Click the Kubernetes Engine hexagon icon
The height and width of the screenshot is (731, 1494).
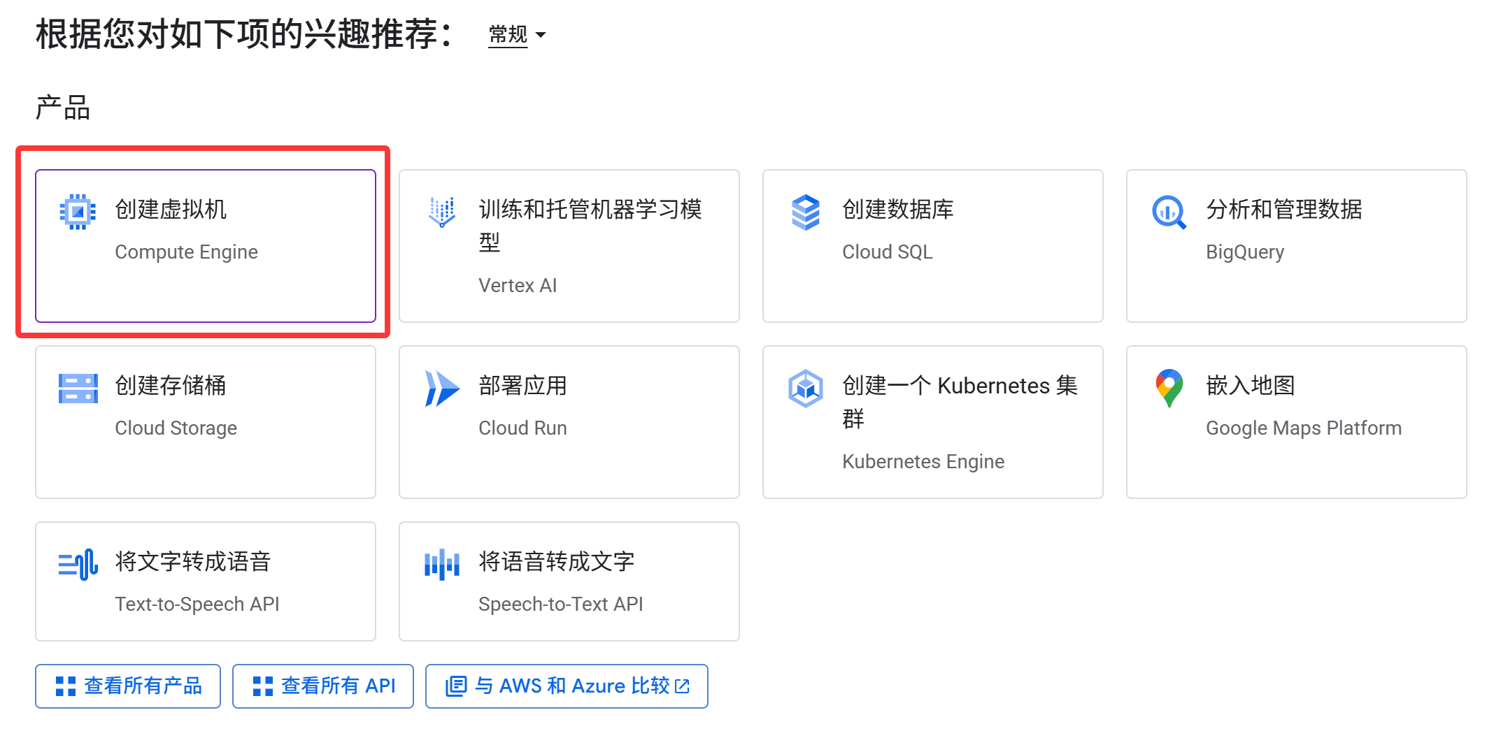tap(806, 389)
